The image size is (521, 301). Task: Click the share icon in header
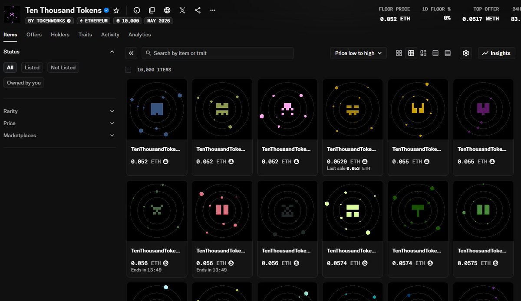tap(198, 10)
